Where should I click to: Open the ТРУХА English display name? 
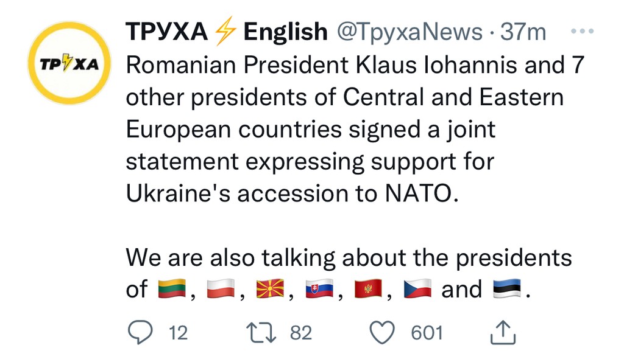226,32
